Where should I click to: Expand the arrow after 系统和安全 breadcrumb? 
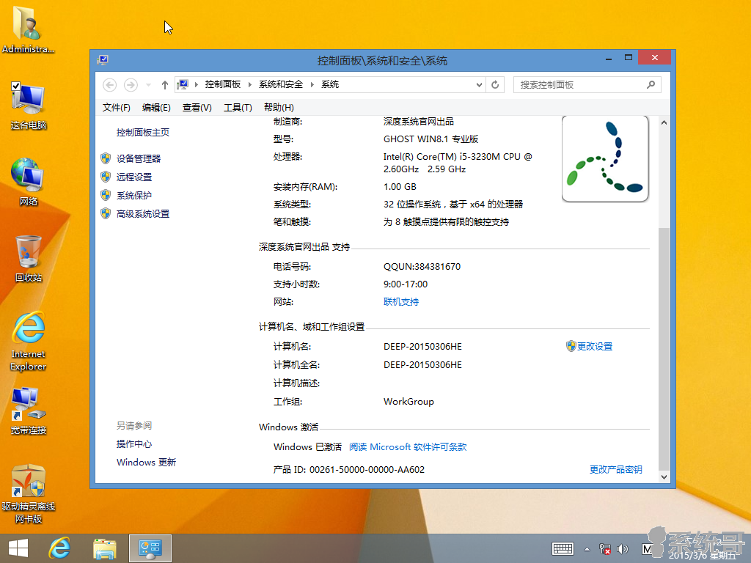point(312,85)
